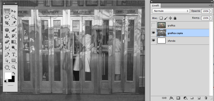This screenshot has width=214, height=101.
Task: Hide the sfondo layer
Action: [154, 40]
